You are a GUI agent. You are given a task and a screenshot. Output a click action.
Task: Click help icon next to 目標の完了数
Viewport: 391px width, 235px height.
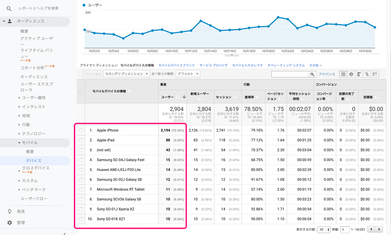point(348,99)
